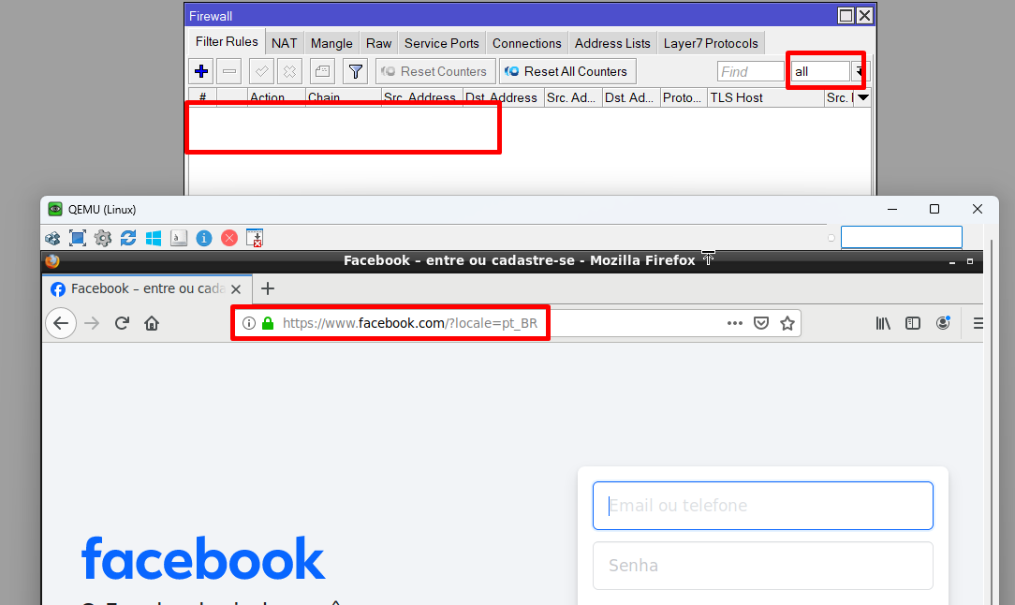Image resolution: width=1015 pixels, height=605 pixels.
Task: Open the Firefox hamburger menu
Action: pyautogui.click(x=978, y=323)
